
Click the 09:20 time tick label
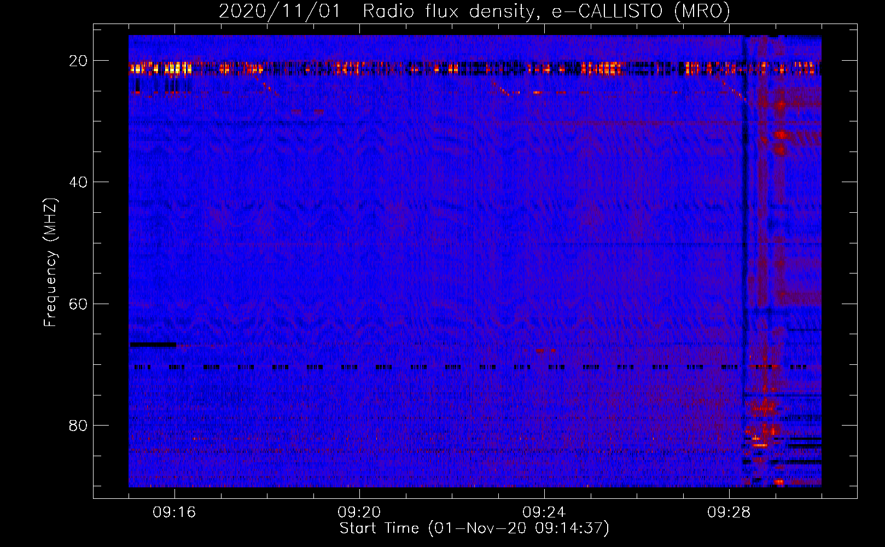pos(359,513)
